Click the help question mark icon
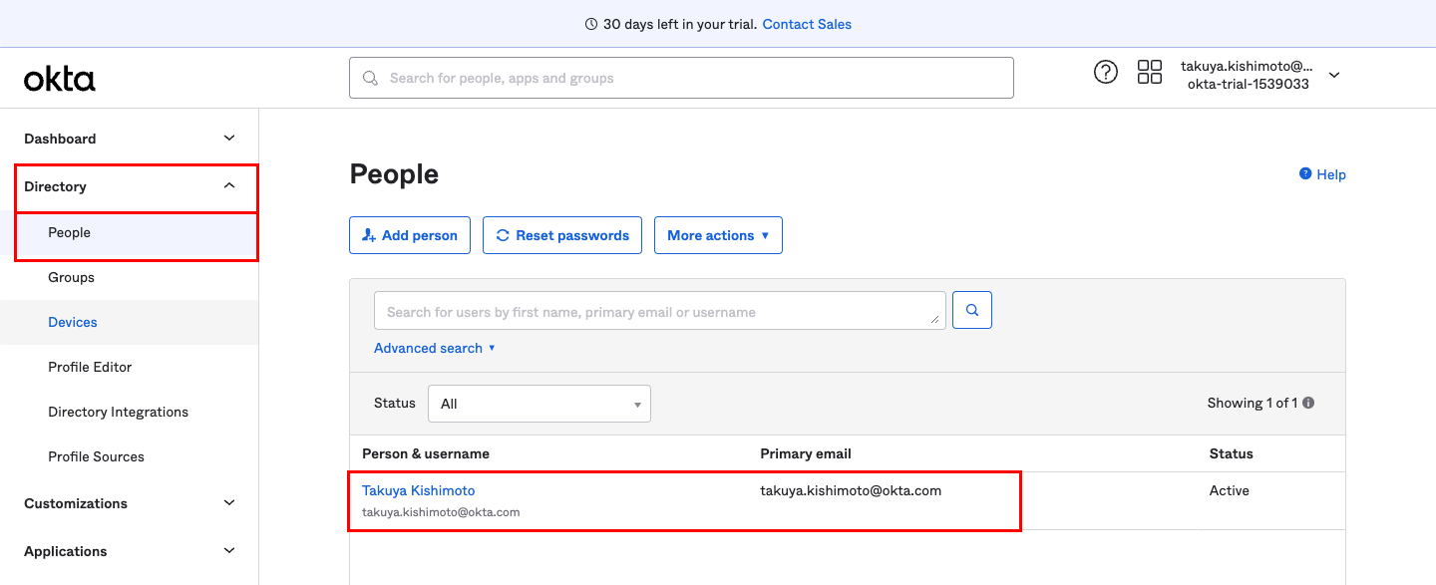This screenshot has width=1436, height=585. click(x=1106, y=72)
